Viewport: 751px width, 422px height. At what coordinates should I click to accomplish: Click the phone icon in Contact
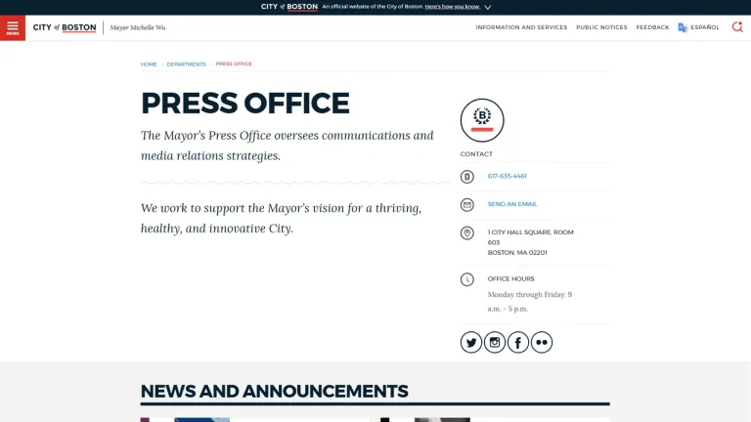click(467, 177)
